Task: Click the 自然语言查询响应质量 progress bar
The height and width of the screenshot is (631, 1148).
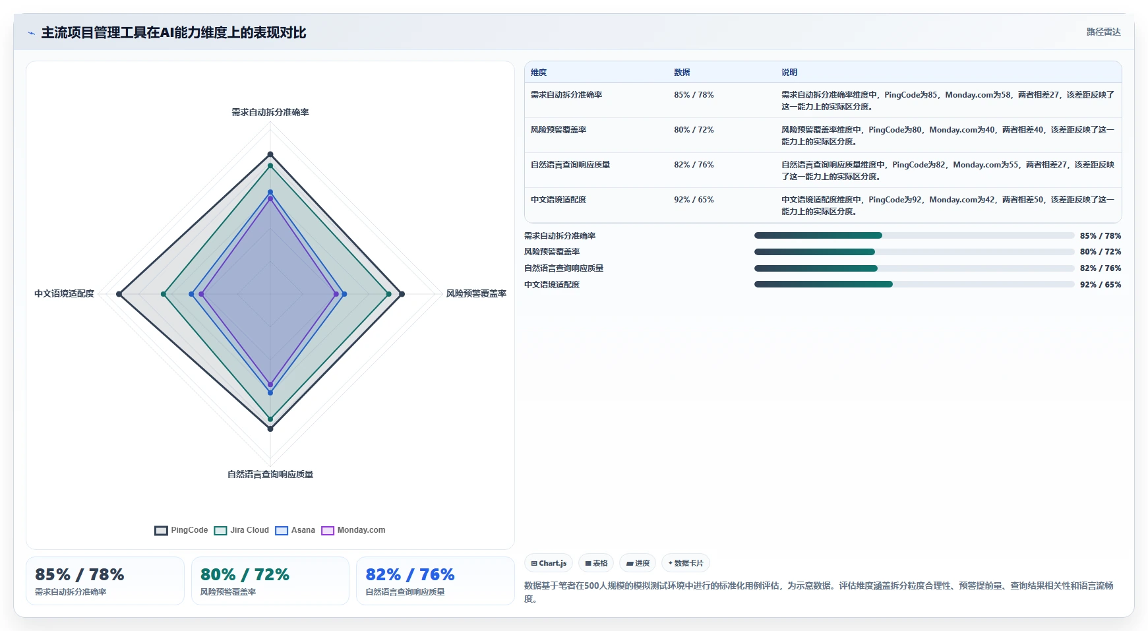Action: [x=914, y=268]
